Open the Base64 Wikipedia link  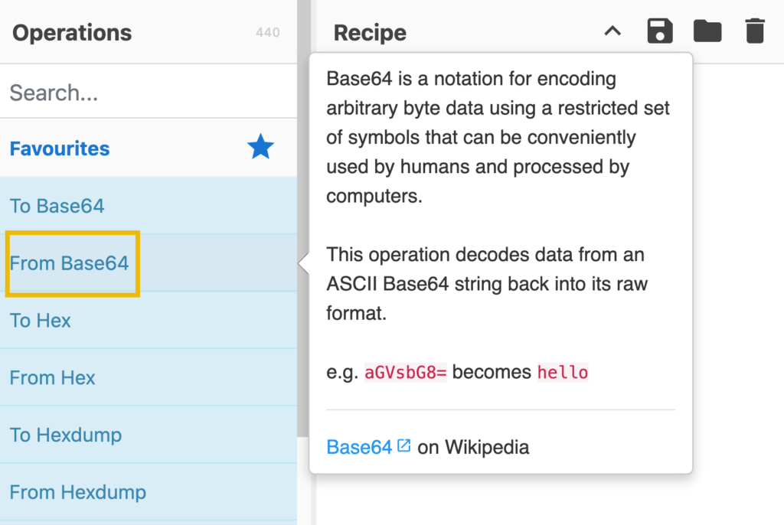(359, 447)
